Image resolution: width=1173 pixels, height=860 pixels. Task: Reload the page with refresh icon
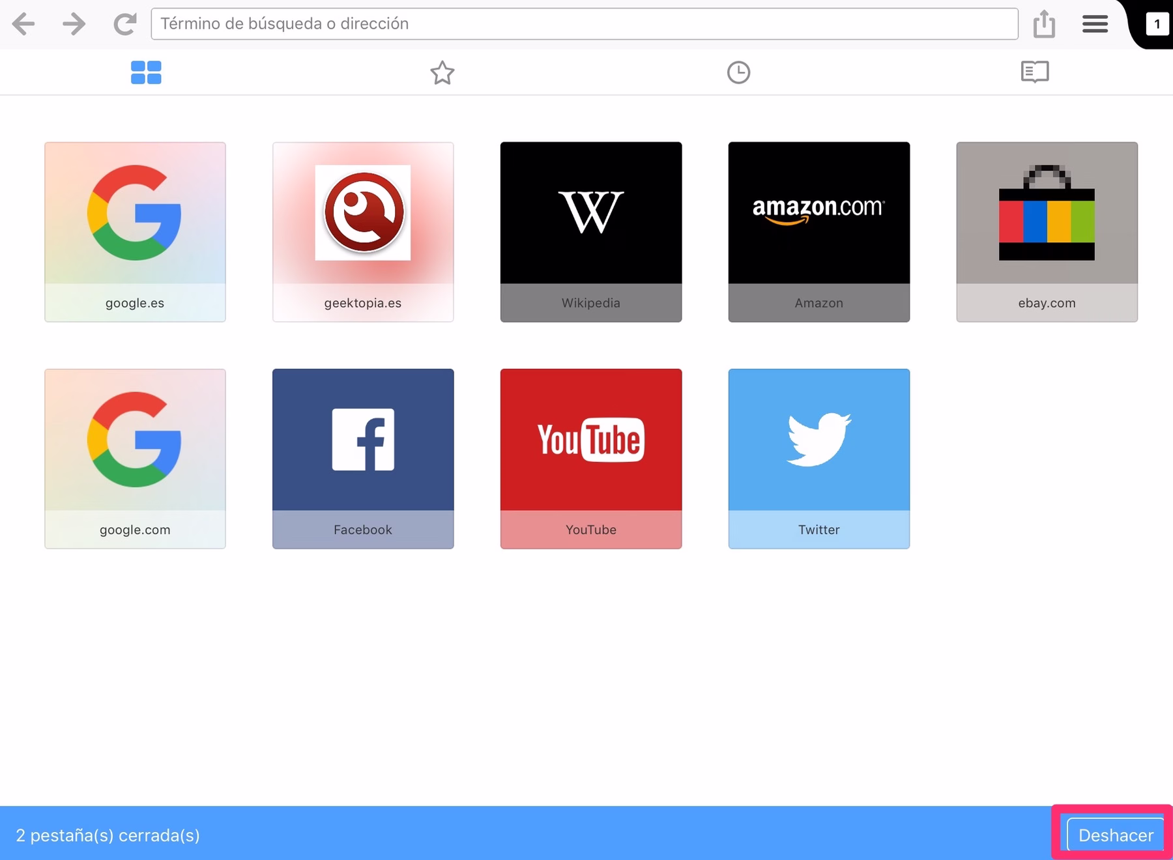[x=124, y=24]
